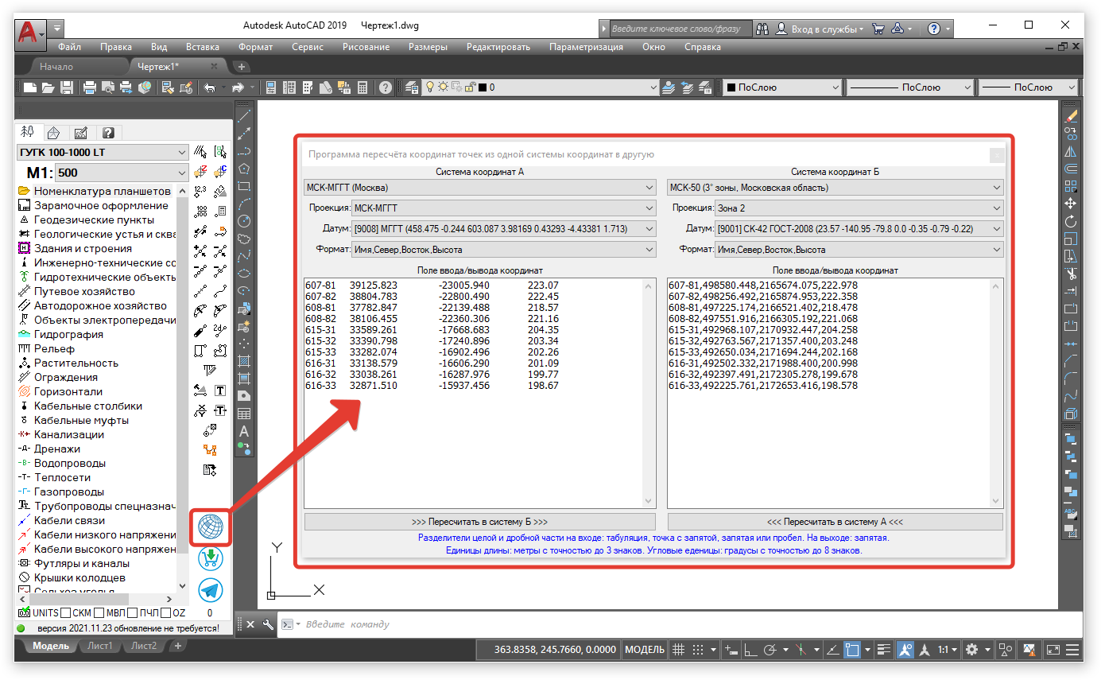Click the command line input field
Screen dimensions: 1101x680
556,624
